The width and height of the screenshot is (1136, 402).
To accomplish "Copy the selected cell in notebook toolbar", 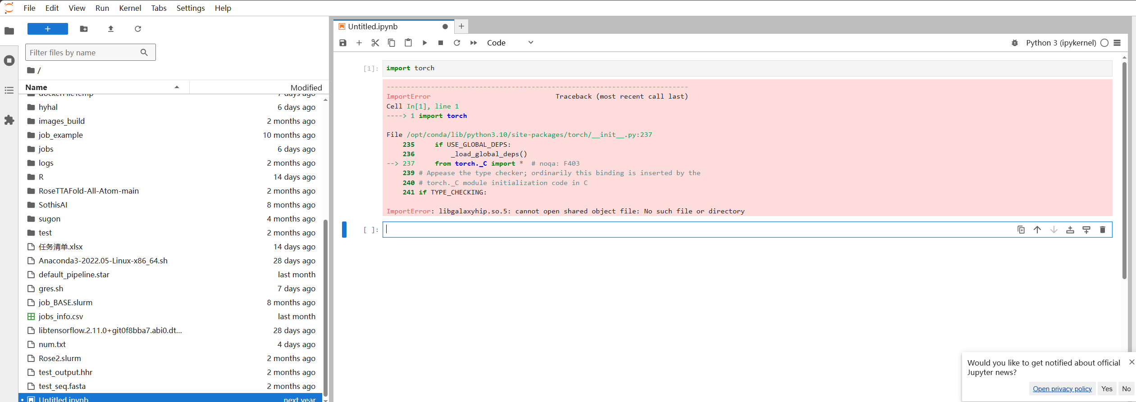I will (x=392, y=43).
